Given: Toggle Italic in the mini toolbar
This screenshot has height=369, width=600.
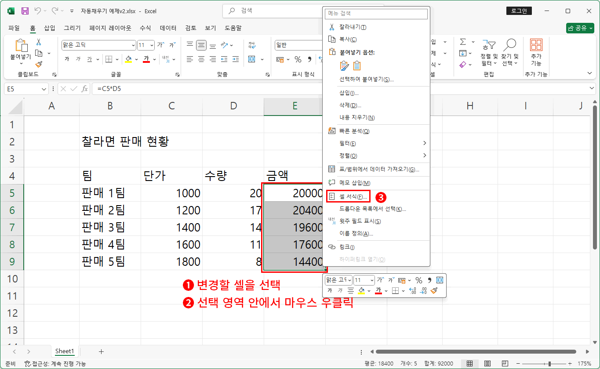Looking at the screenshot, I should click(x=340, y=290).
